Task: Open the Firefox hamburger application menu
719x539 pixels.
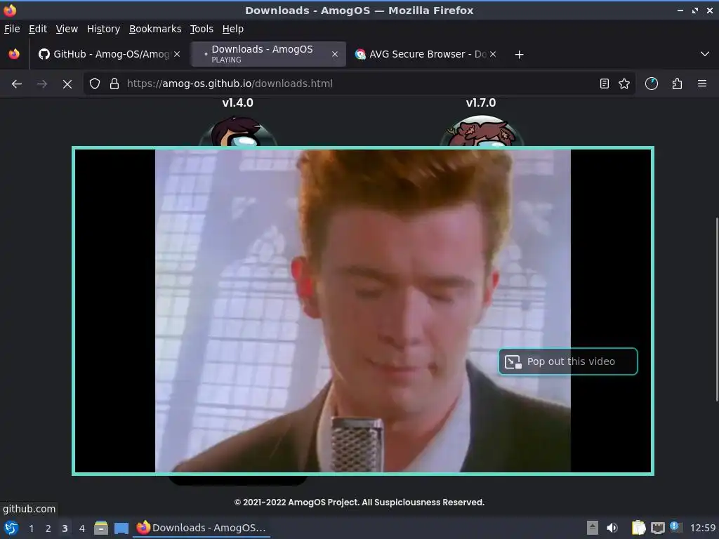Action: click(702, 84)
